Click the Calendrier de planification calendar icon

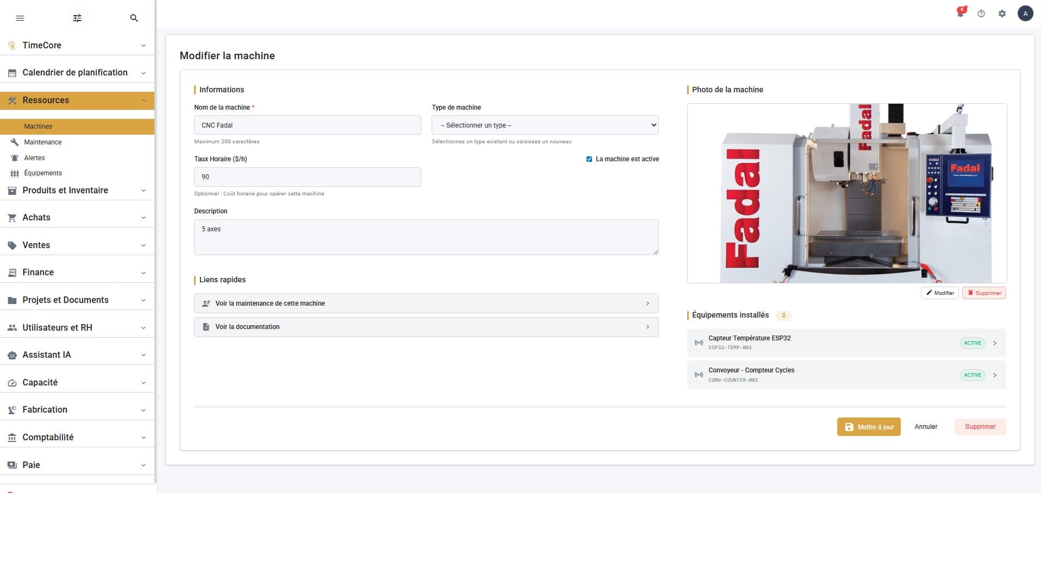point(12,73)
